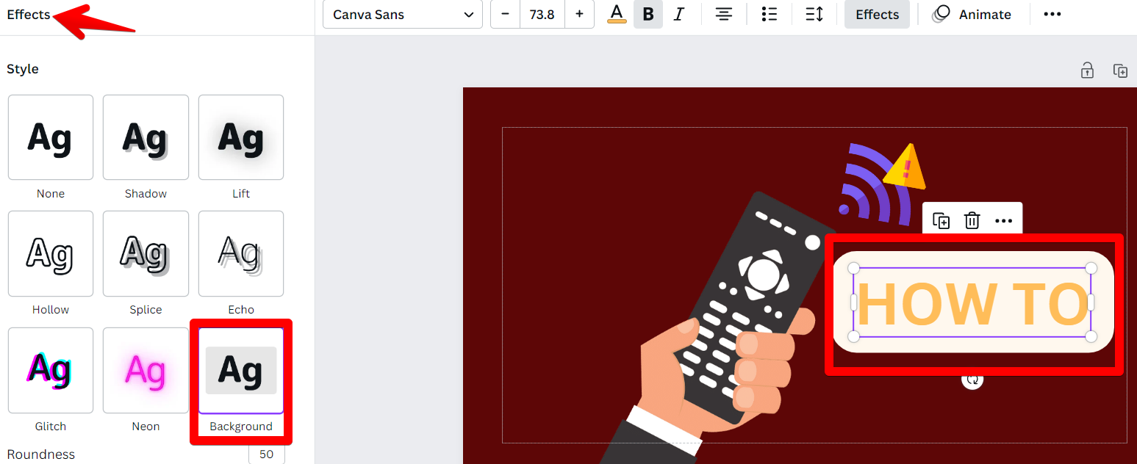Open the Effects panel from toolbar
The height and width of the screenshot is (464, 1137).
coord(877,15)
